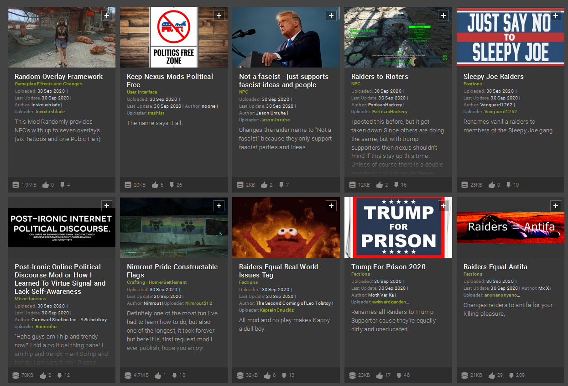
Task: Open the Raiders Equal Antifa mod title
Action: (495, 267)
